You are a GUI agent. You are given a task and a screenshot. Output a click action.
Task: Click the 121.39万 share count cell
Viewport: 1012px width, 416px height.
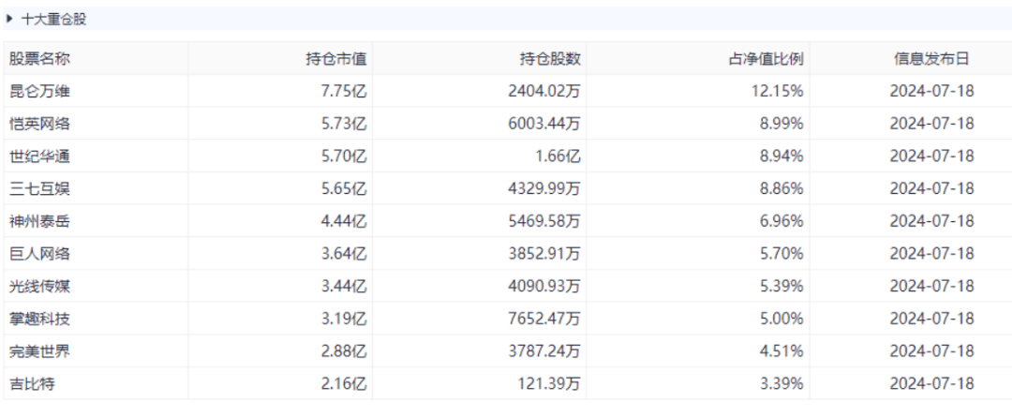click(548, 383)
